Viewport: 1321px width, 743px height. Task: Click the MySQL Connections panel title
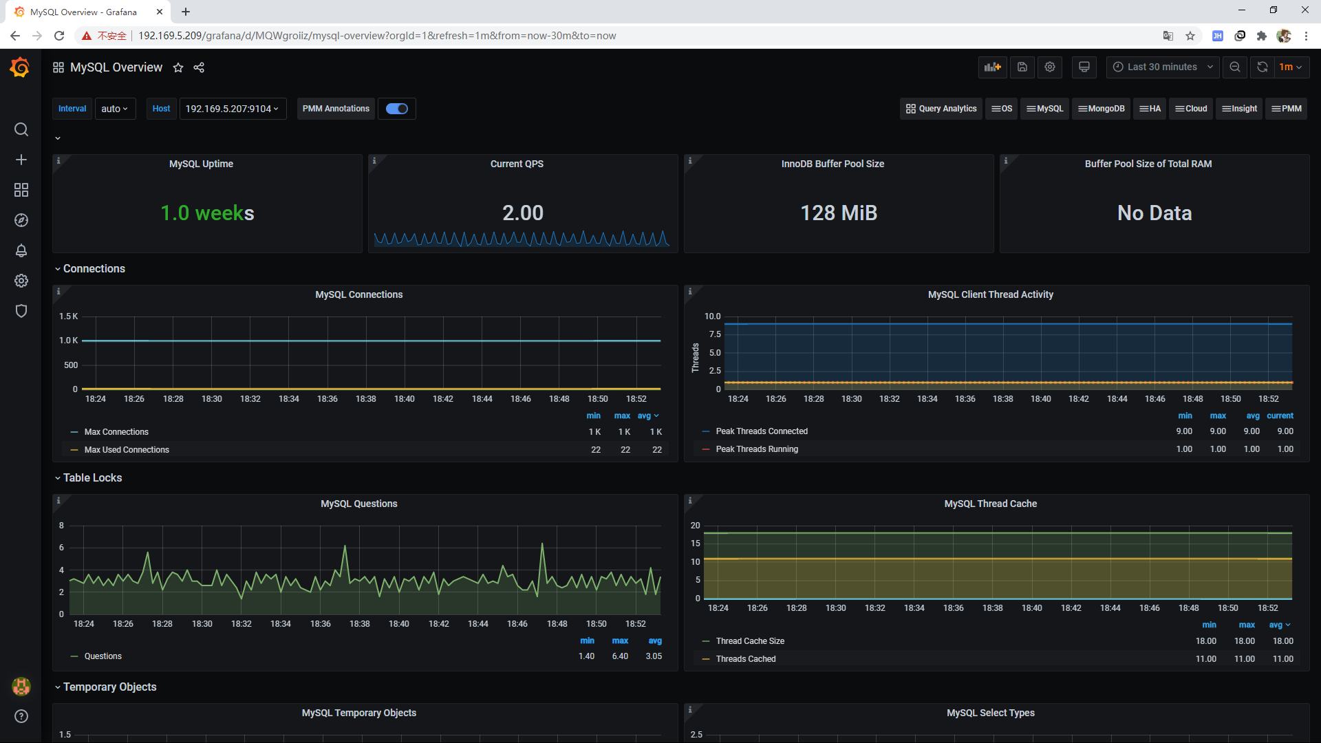(x=359, y=294)
